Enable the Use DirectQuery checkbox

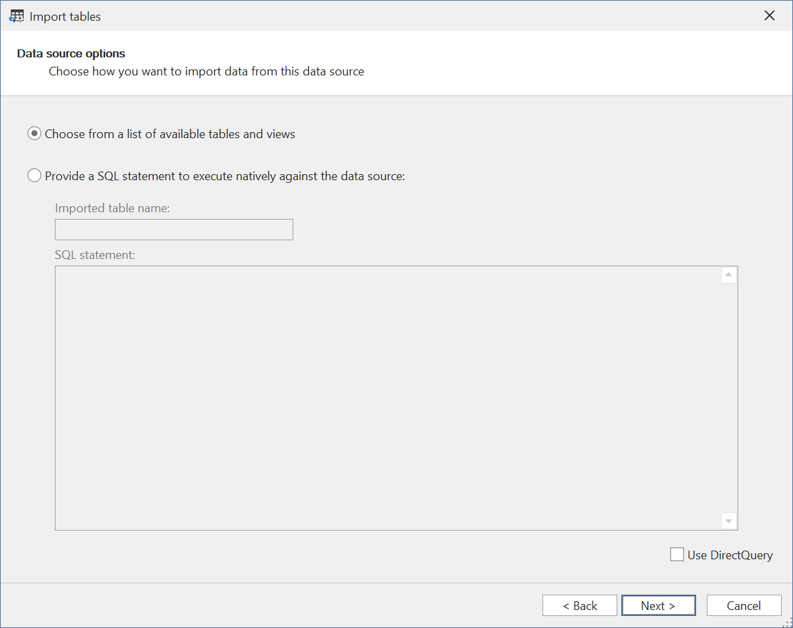[x=677, y=554]
